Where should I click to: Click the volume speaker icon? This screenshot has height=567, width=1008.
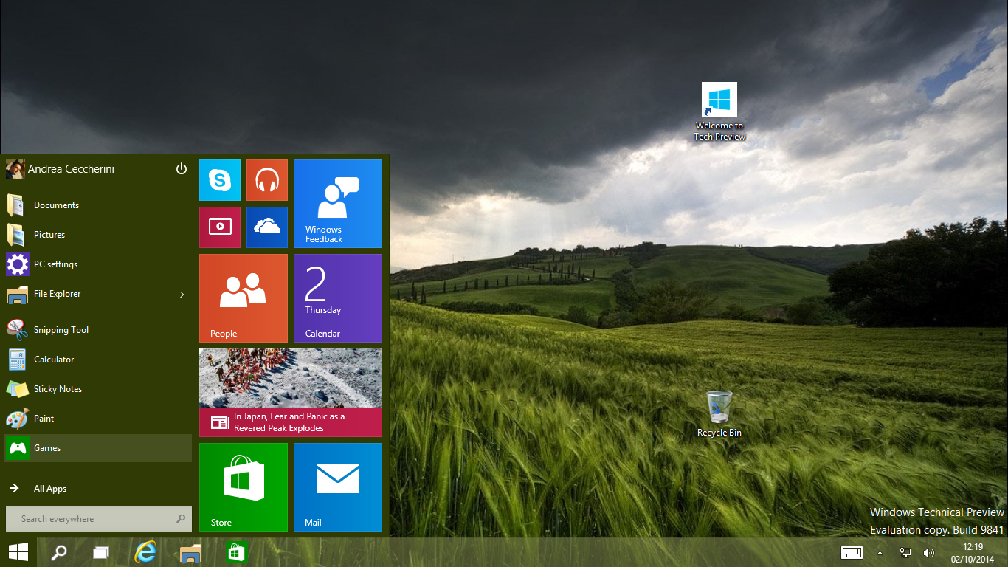[929, 552]
